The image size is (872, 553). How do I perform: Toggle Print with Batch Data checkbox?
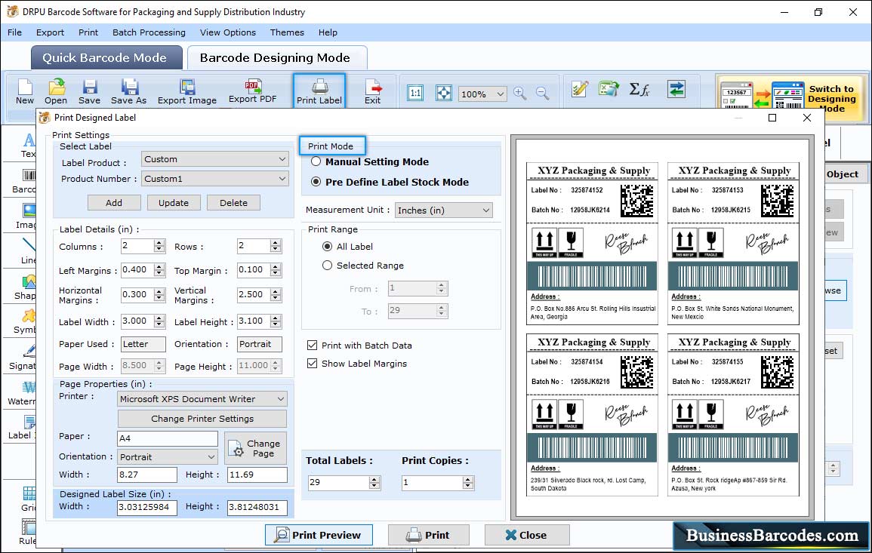312,345
